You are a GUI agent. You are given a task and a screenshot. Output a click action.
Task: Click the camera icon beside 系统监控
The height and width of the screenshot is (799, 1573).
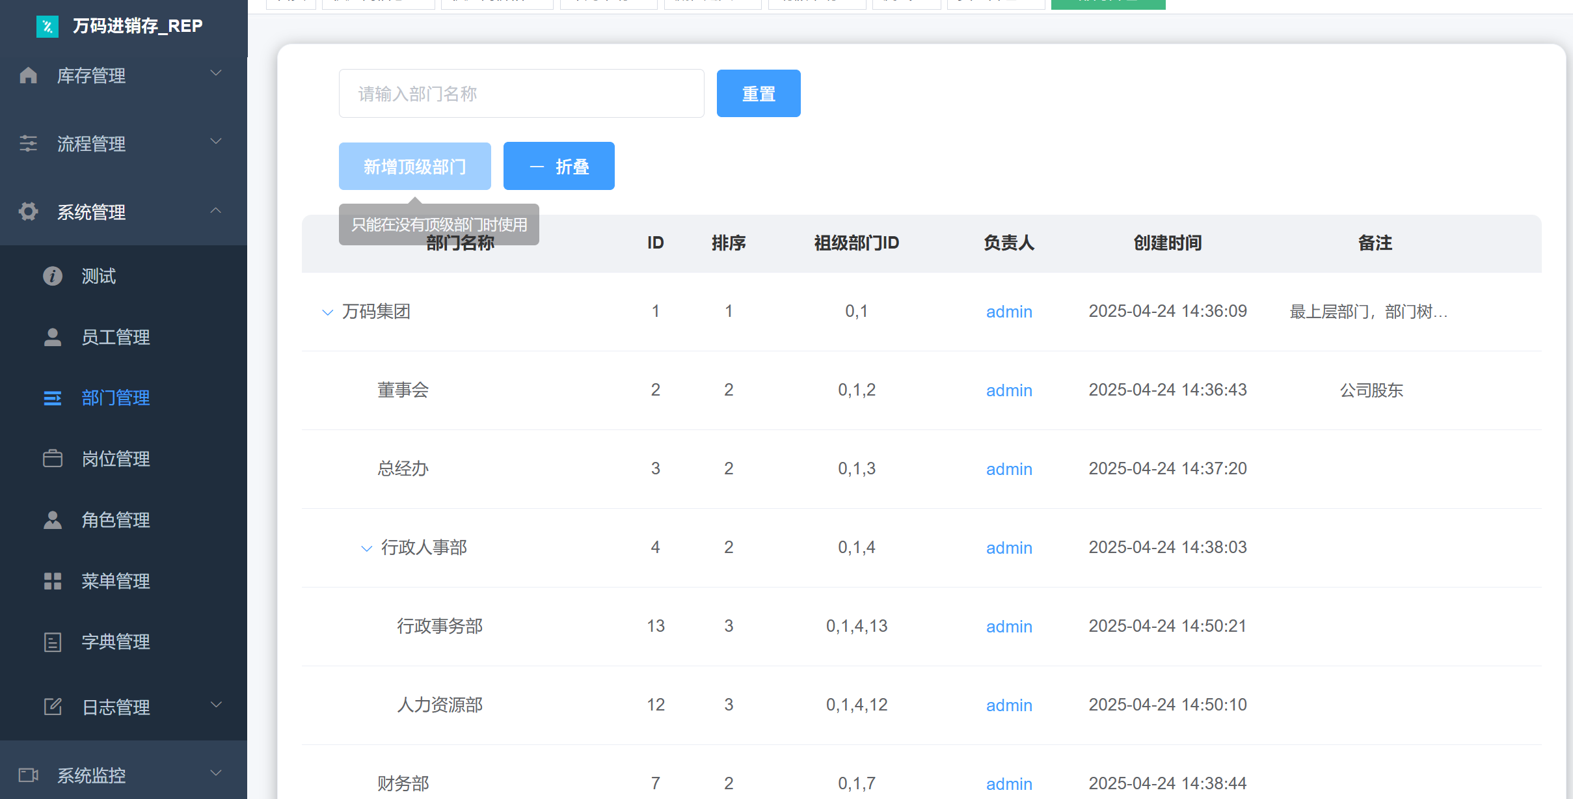click(29, 775)
